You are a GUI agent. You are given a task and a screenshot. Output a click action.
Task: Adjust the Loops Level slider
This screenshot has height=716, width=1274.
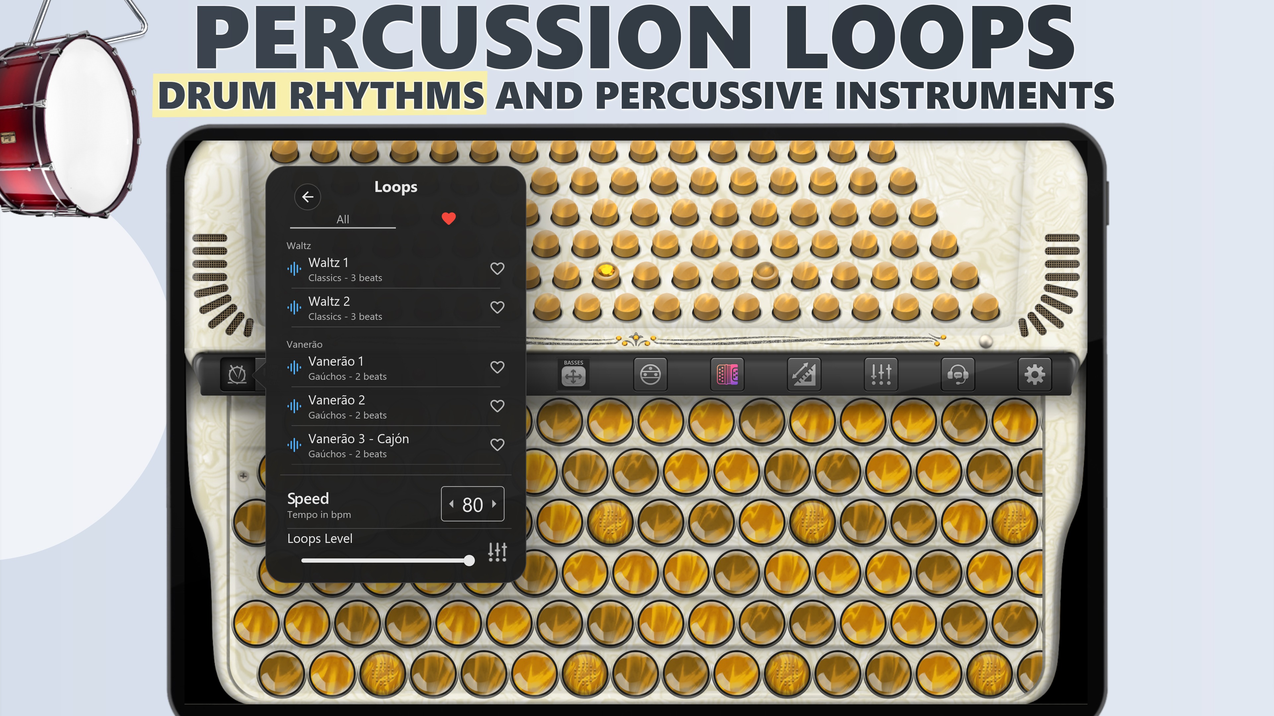pos(468,560)
